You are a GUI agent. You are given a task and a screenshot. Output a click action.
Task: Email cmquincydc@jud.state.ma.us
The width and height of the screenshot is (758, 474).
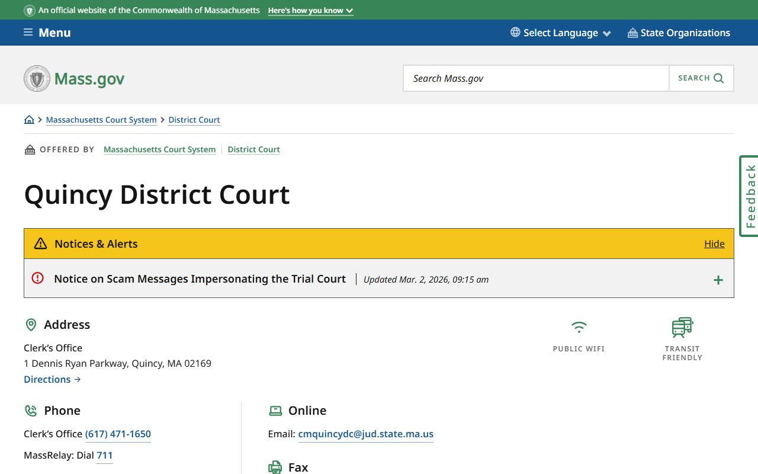point(365,434)
